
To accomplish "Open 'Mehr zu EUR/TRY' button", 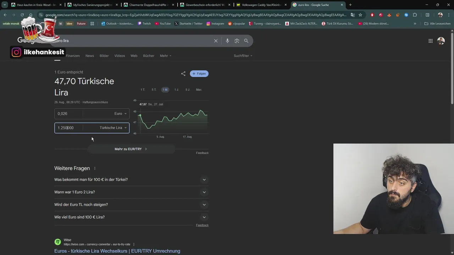I will coord(131,149).
